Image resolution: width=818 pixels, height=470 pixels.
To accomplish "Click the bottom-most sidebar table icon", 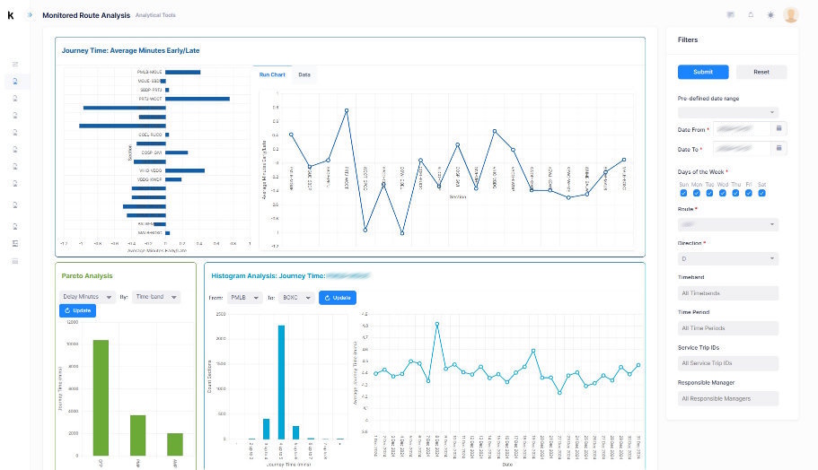I will 15,261.
